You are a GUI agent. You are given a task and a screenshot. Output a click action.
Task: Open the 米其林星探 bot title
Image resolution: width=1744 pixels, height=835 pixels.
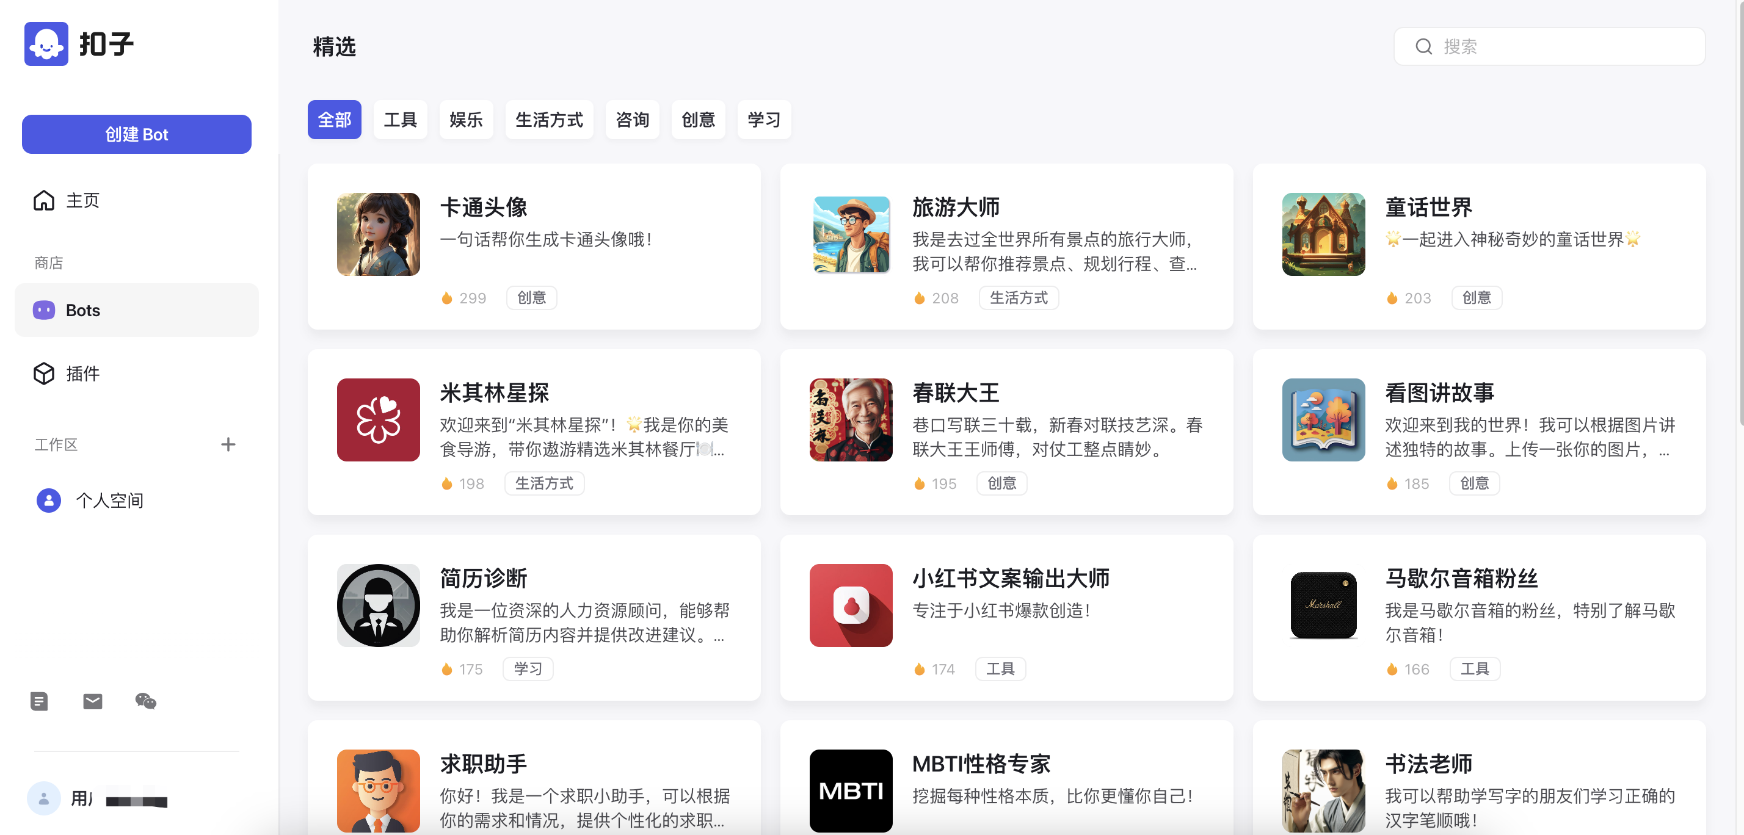[494, 392]
